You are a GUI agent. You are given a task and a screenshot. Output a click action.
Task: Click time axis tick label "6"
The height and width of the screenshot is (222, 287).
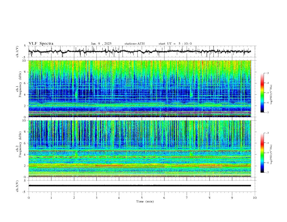pos(164,198)
